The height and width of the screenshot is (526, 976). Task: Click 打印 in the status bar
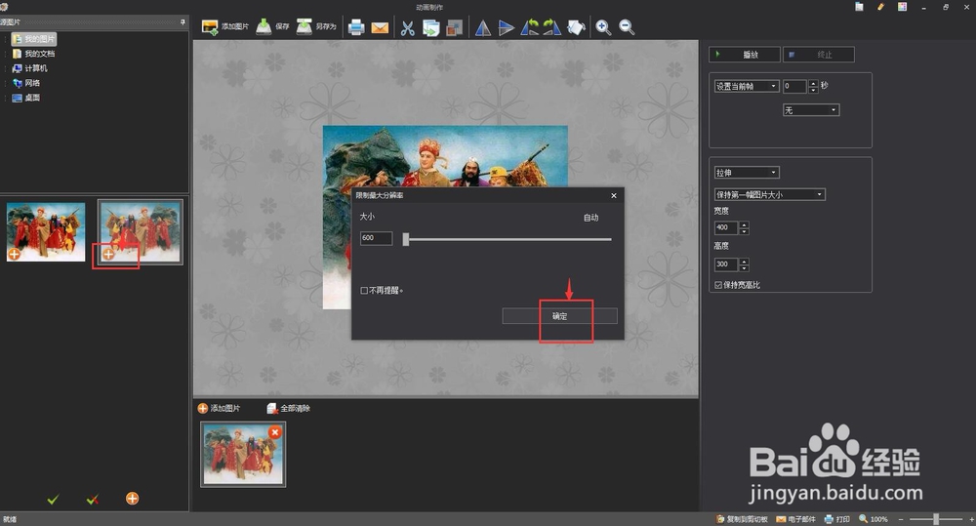[837, 519]
